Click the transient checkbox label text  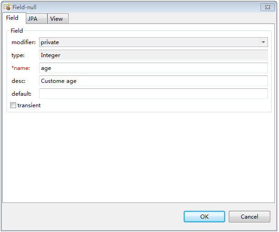(29, 105)
